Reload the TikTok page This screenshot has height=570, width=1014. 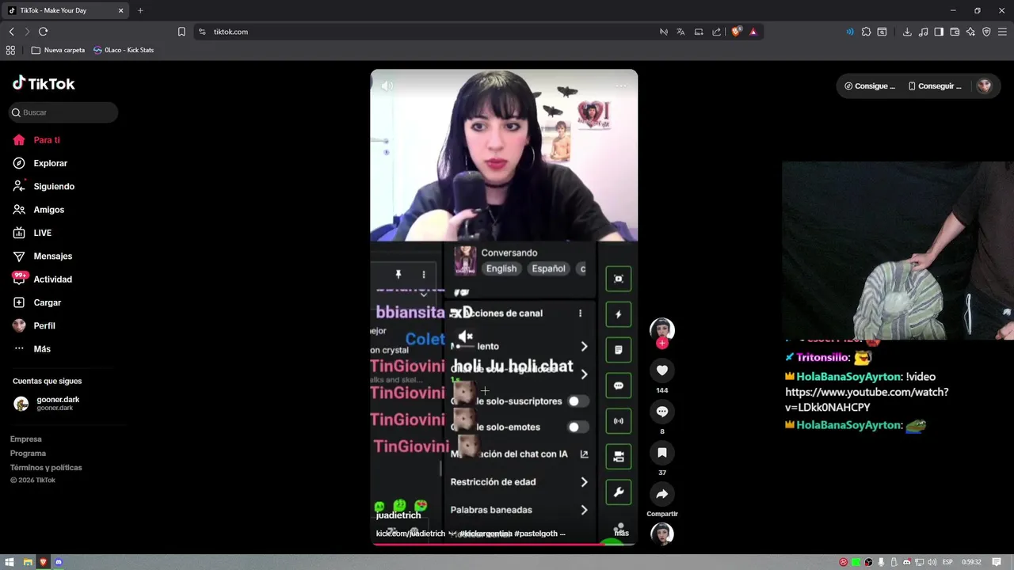click(x=43, y=32)
